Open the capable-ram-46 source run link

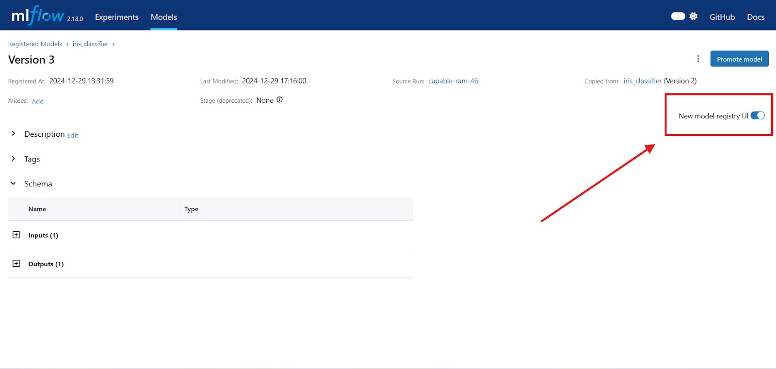[x=453, y=81]
